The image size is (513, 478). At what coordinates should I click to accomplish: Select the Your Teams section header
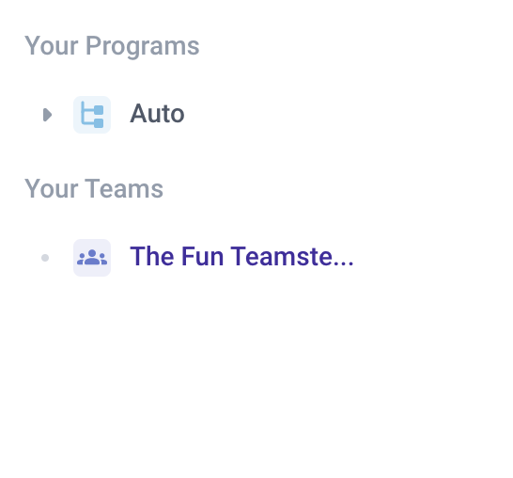94,189
